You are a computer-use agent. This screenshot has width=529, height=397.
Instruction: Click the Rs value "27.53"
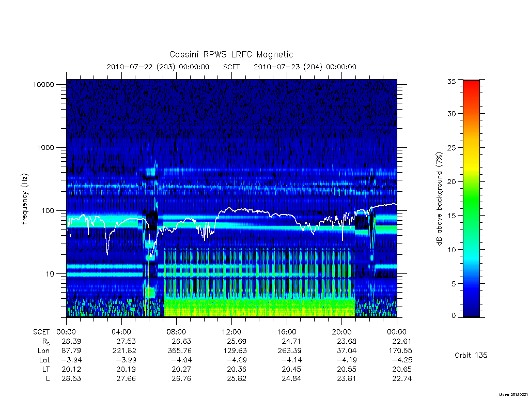pos(126,341)
